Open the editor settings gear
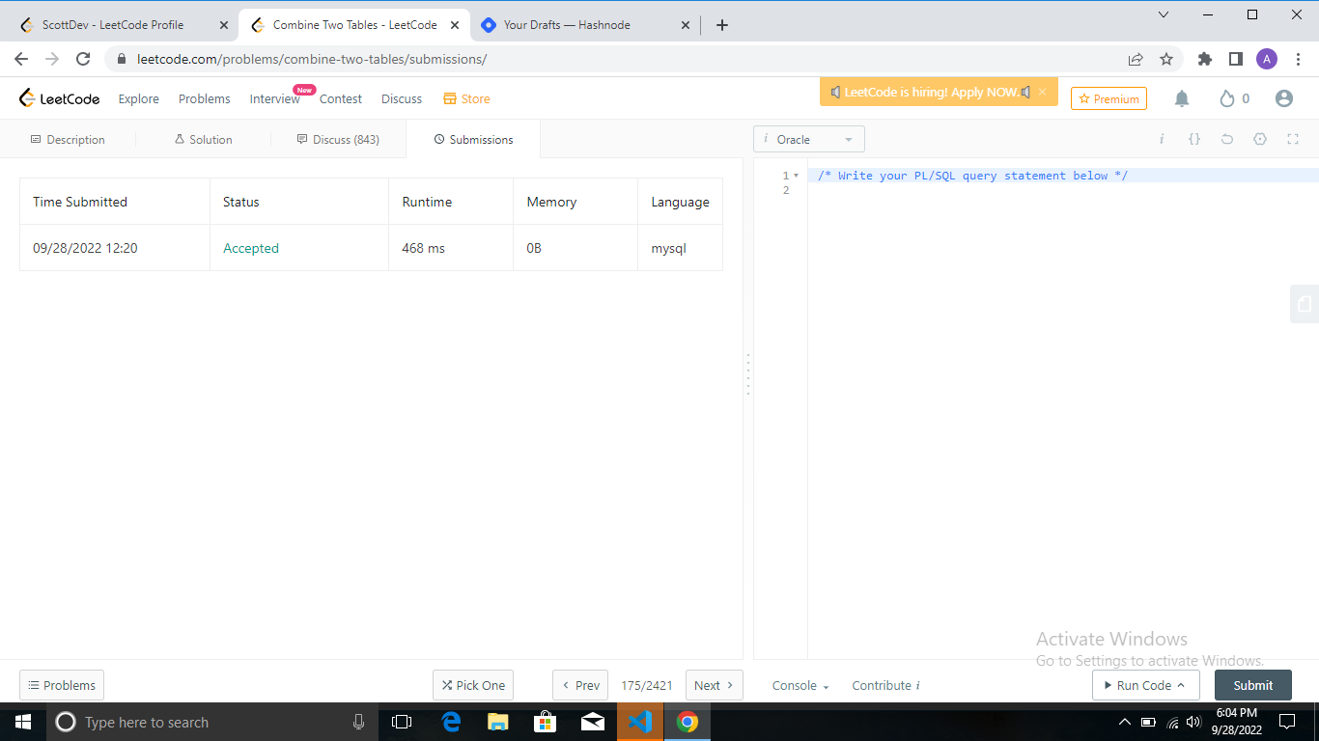Viewport: 1319px width, 741px height. (1260, 139)
